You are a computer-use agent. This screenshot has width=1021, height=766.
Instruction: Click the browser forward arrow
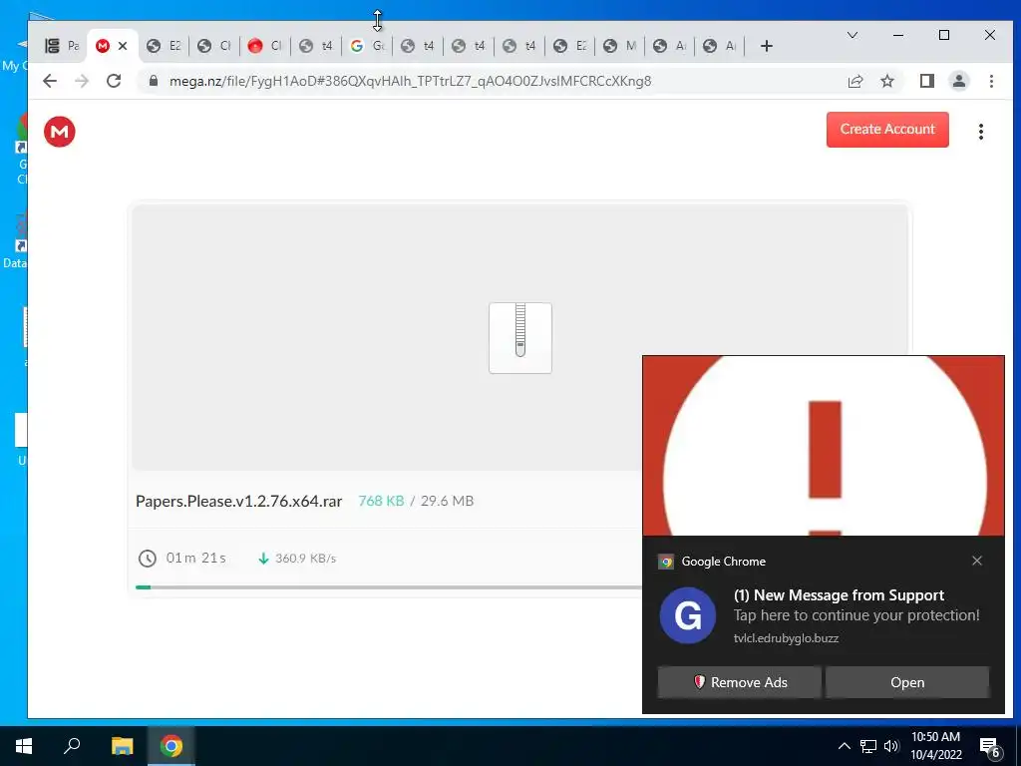click(82, 81)
